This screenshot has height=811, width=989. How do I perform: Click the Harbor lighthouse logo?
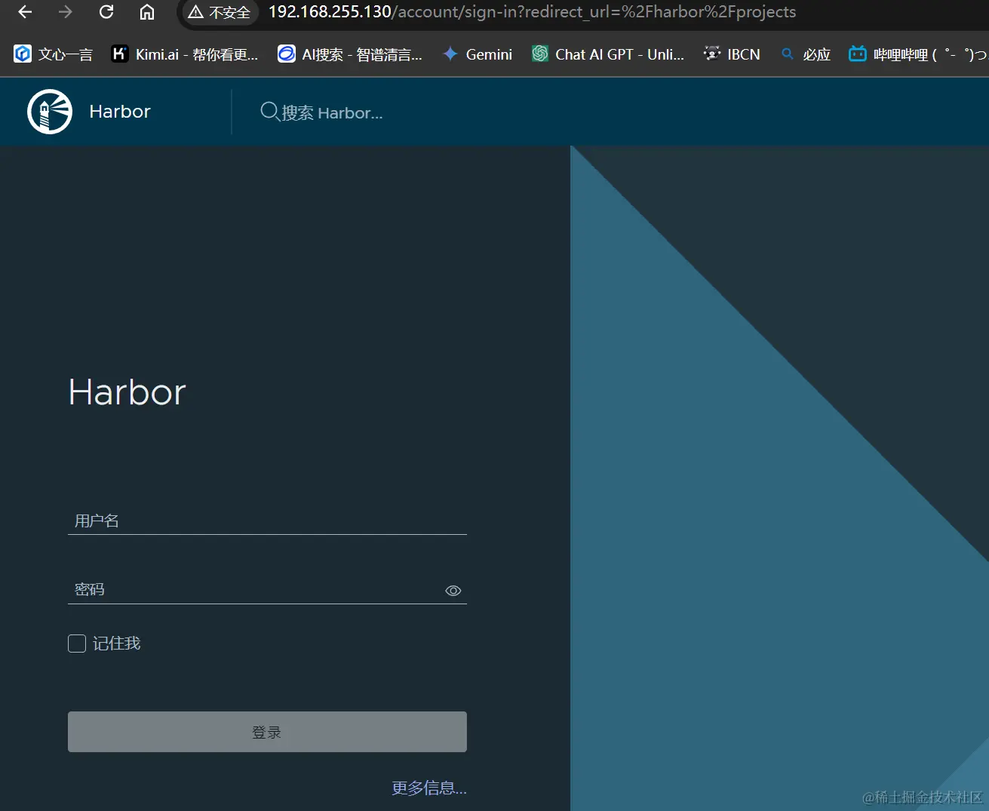(x=50, y=112)
